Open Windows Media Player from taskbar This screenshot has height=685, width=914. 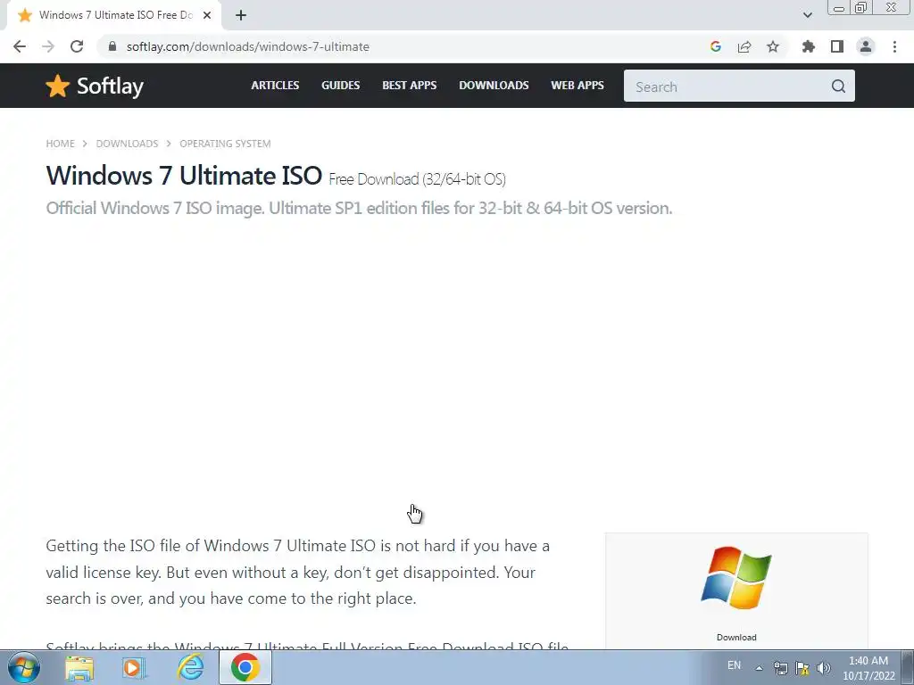point(135,667)
